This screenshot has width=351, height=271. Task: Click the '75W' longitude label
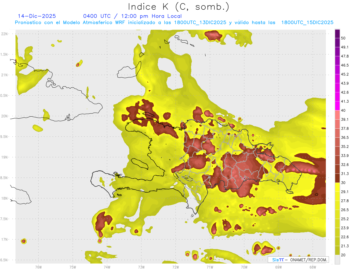73,267
